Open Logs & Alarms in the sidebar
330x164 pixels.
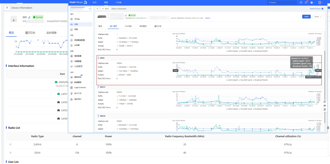coord(80,87)
